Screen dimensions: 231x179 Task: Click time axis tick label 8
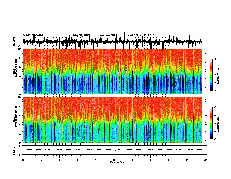coord(169,160)
